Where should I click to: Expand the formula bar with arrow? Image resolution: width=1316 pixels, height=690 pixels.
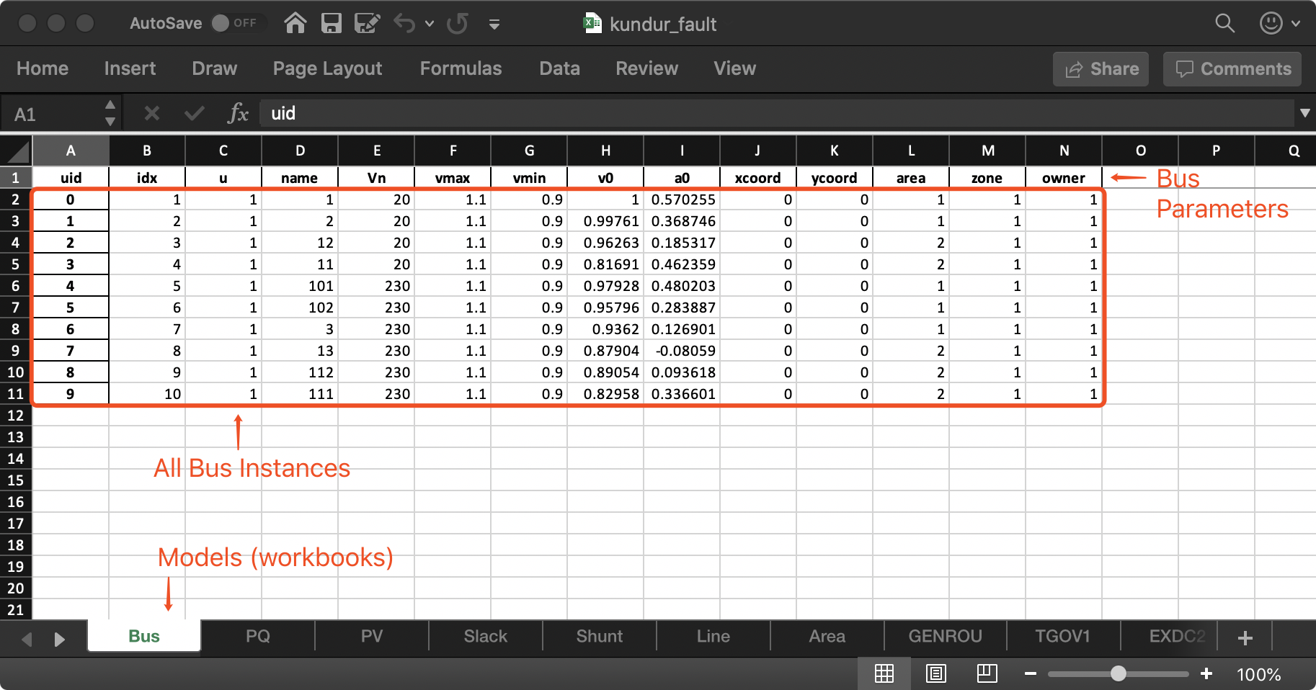coord(1304,113)
